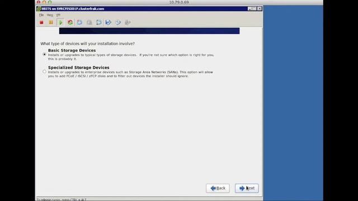Open the View menu
358x201 pixels.
pos(50,15)
